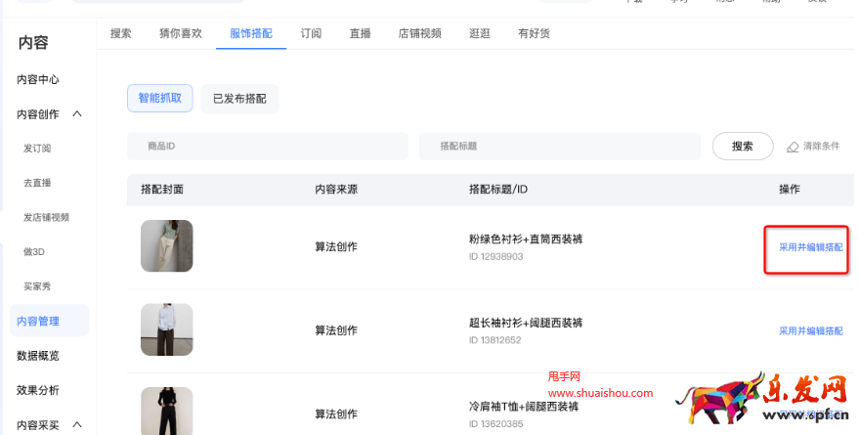Click title 超长袖衬衫+阔腿西装裤

coord(526,323)
